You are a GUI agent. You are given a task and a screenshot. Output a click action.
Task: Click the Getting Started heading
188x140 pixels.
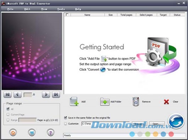pos(102,47)
